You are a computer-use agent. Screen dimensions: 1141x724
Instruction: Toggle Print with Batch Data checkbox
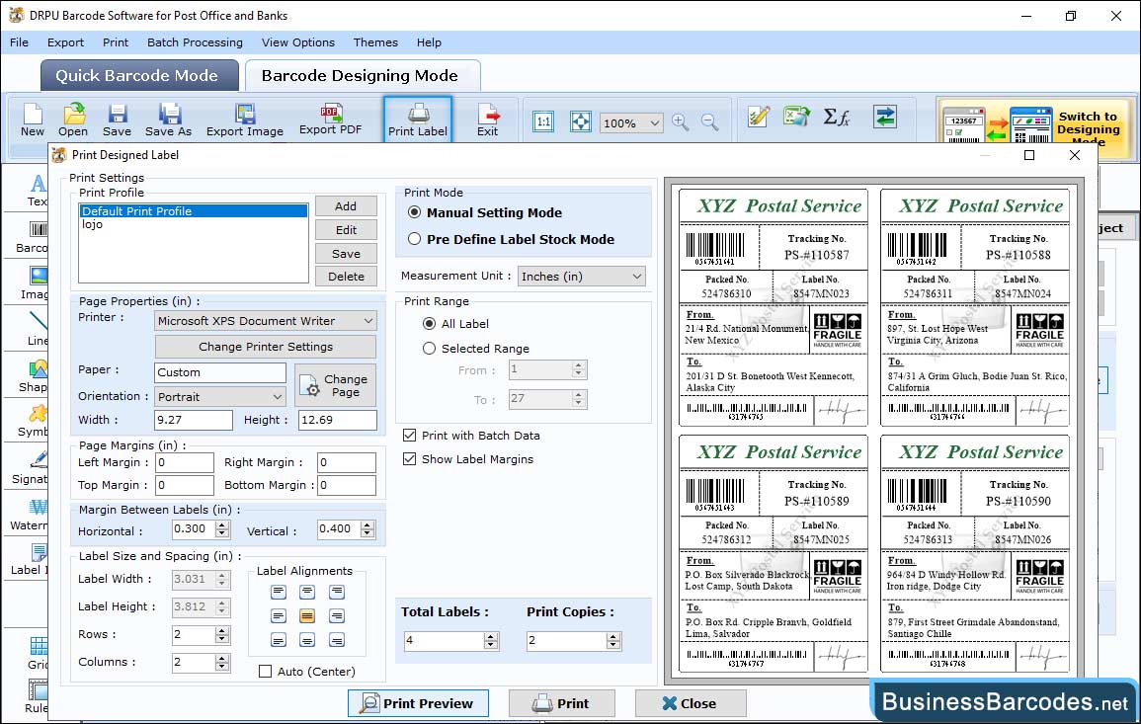pyautogui.click(x=410, y=436)
